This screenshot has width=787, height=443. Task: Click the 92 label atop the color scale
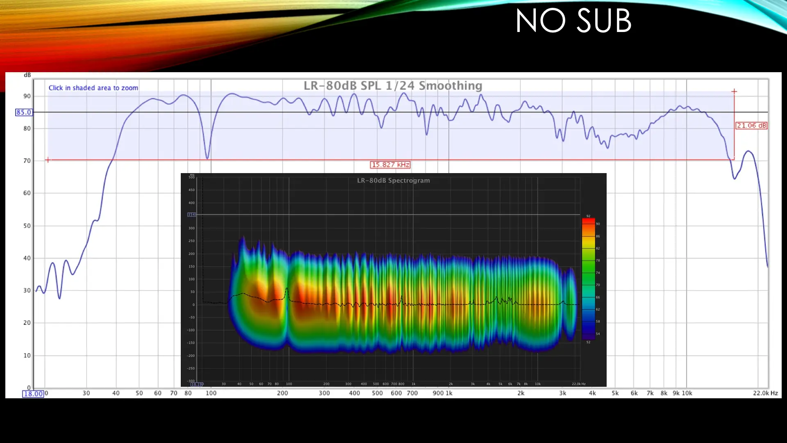(x=588, y=216)
